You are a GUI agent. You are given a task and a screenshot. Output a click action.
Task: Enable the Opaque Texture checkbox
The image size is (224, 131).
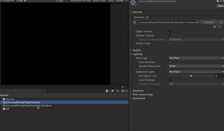(170, 35)
